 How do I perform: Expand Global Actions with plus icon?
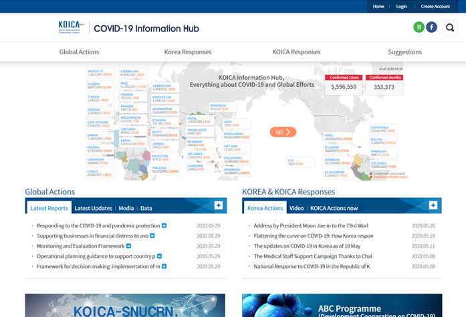(x=219, y=205)
